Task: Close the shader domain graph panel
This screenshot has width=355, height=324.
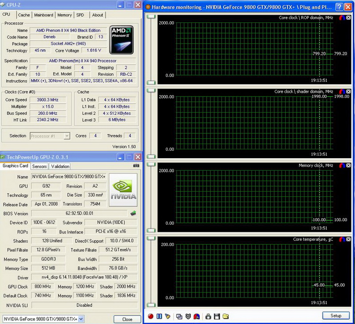Action: pos(348,92)
